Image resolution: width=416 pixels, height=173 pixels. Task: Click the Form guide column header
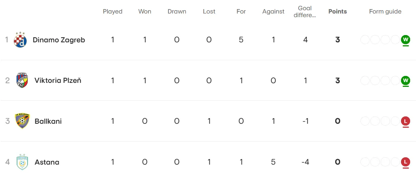385,12
